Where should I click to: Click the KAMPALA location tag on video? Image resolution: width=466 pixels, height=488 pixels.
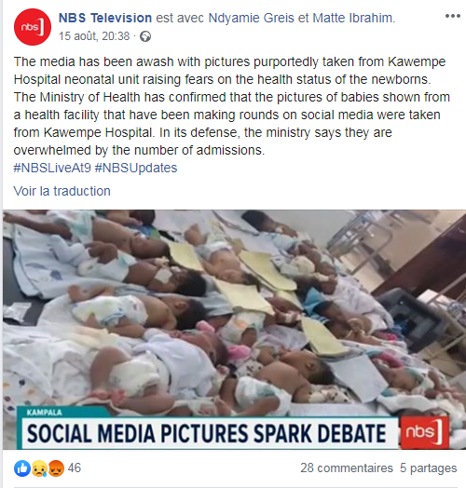(44, 413)
